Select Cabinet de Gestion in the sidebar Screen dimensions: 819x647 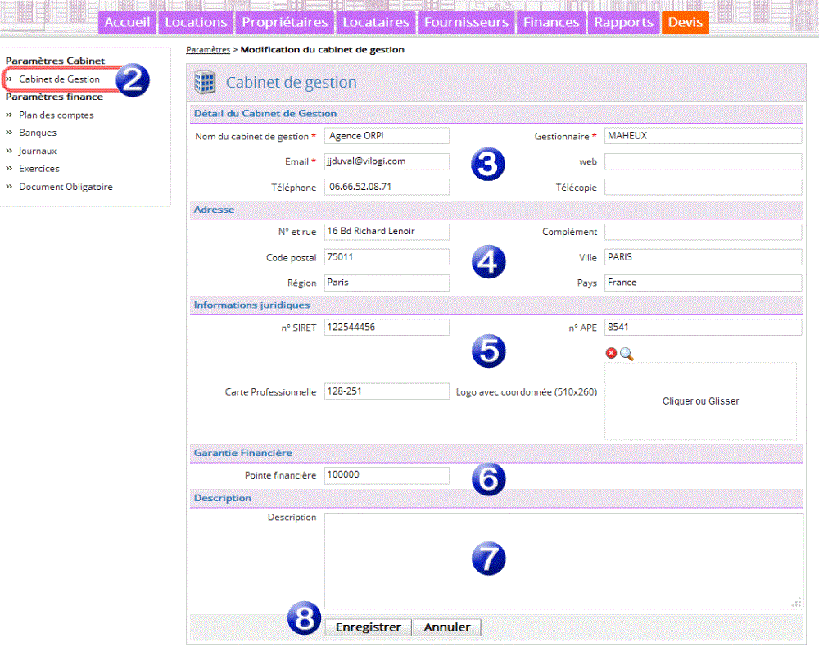[59, 79]
